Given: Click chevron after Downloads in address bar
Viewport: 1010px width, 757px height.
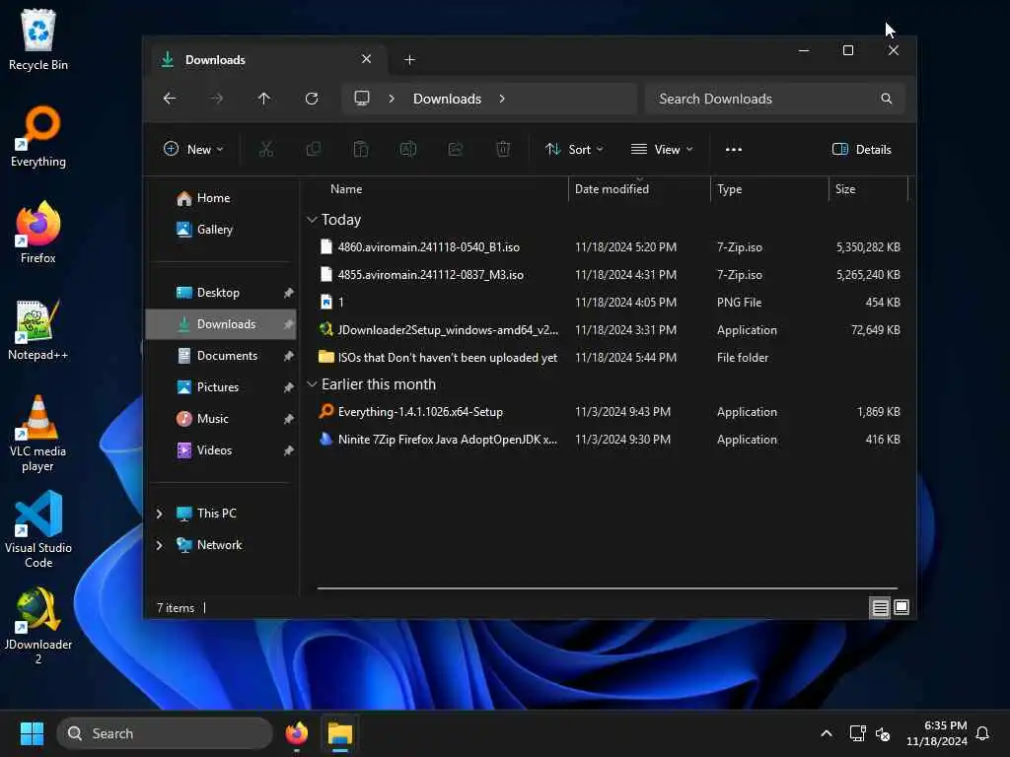Looking at the screenshot, I should coord(502,99).
